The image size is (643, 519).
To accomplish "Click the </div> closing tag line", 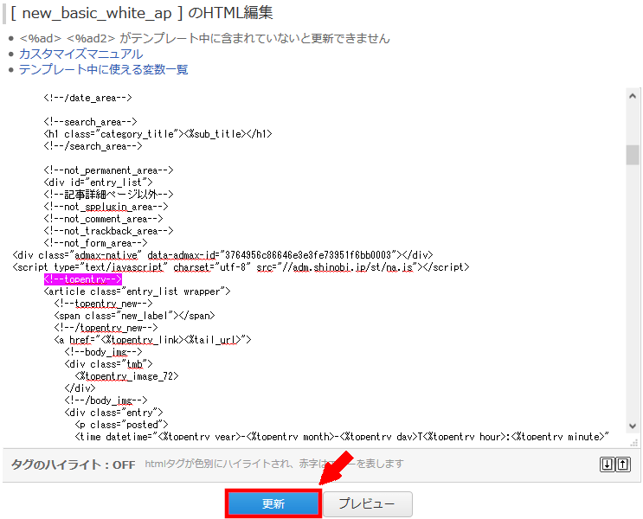I will 80,388.
